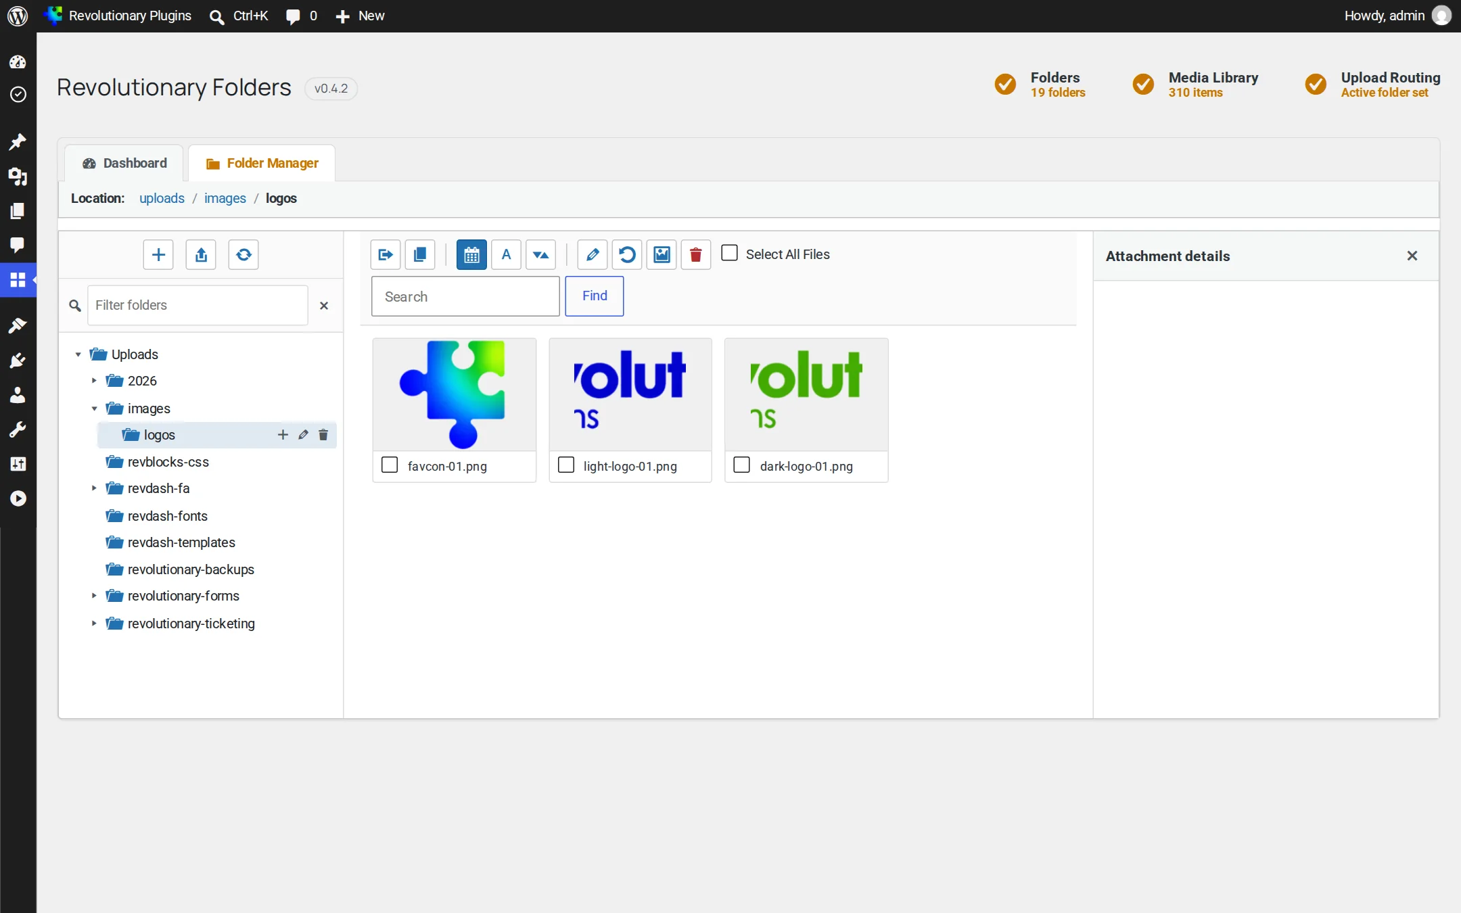Expand the revolutionary-ticketing folder
1461x913 pixels.
(94, 624)
